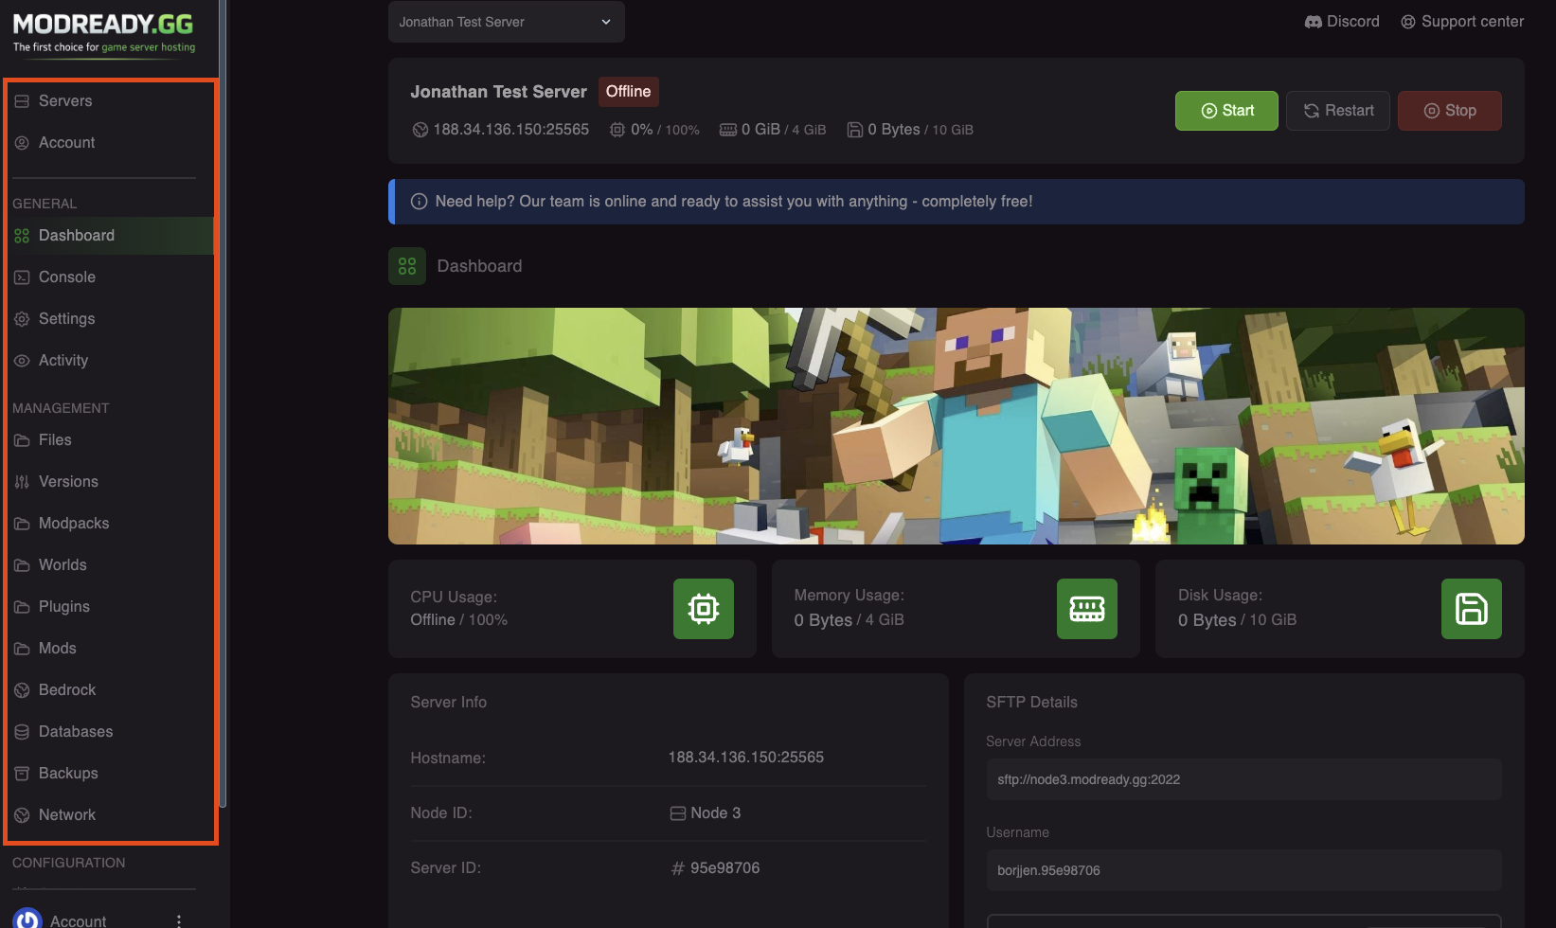Expand the CONFIGURATION section
The height and width of the screenshot is (928, 1556).
click(68, 863)
